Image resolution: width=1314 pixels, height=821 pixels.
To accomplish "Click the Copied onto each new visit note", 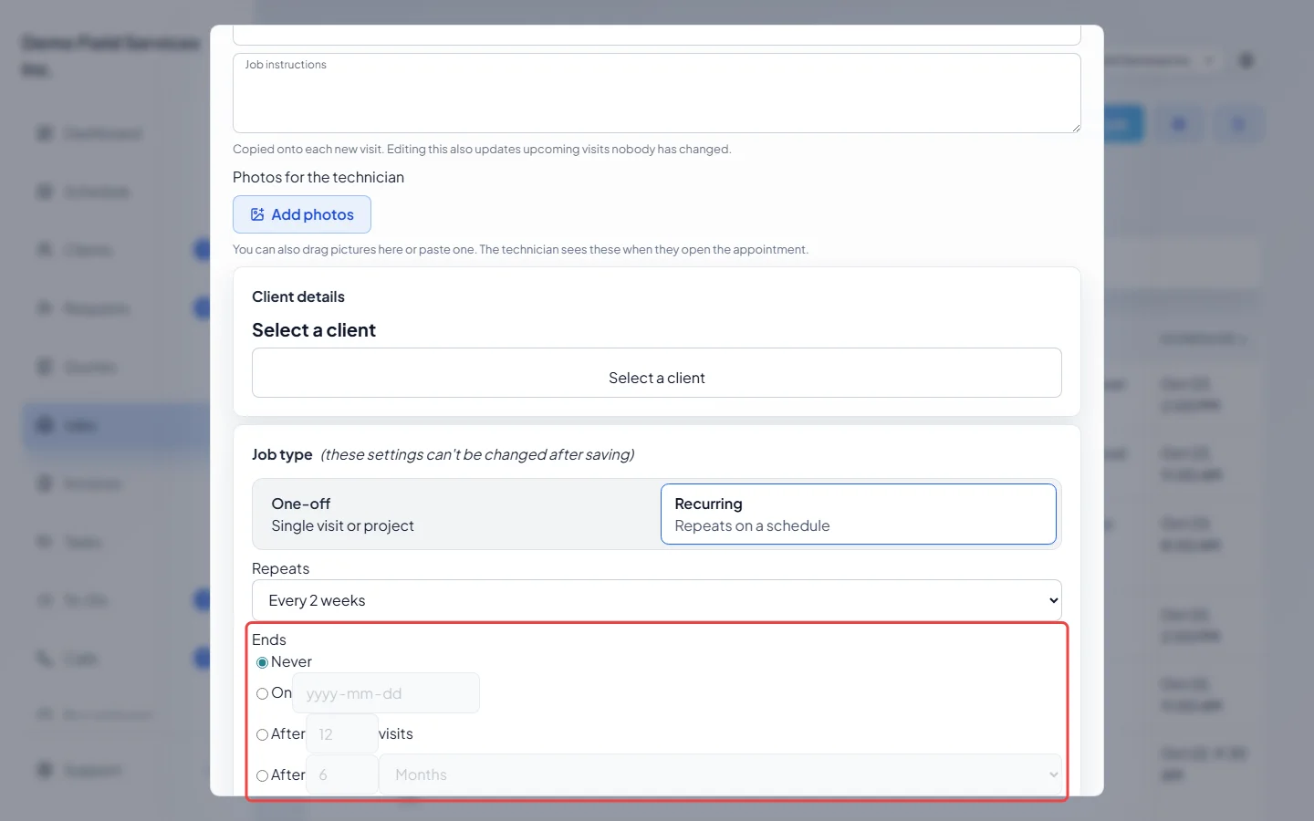I will 482,149.
